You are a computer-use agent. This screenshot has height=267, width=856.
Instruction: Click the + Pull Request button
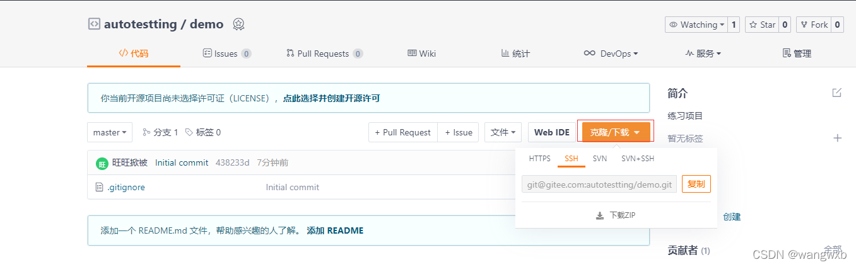pos(402,132)
